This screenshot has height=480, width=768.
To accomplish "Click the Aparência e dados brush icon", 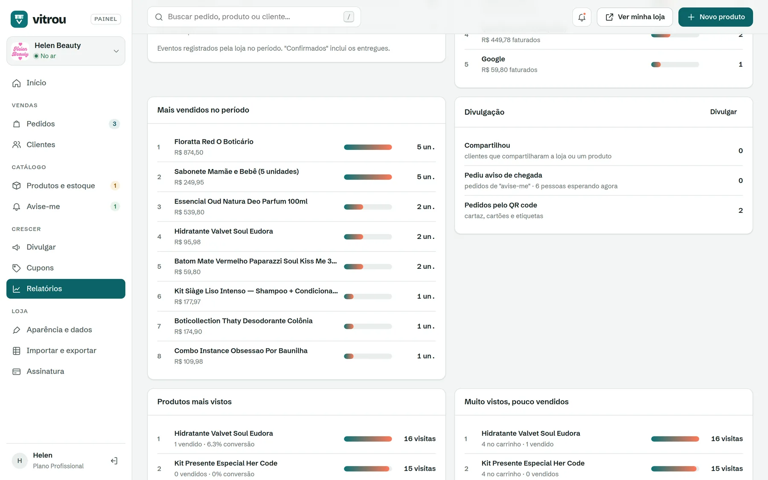I will pos(17,330).
